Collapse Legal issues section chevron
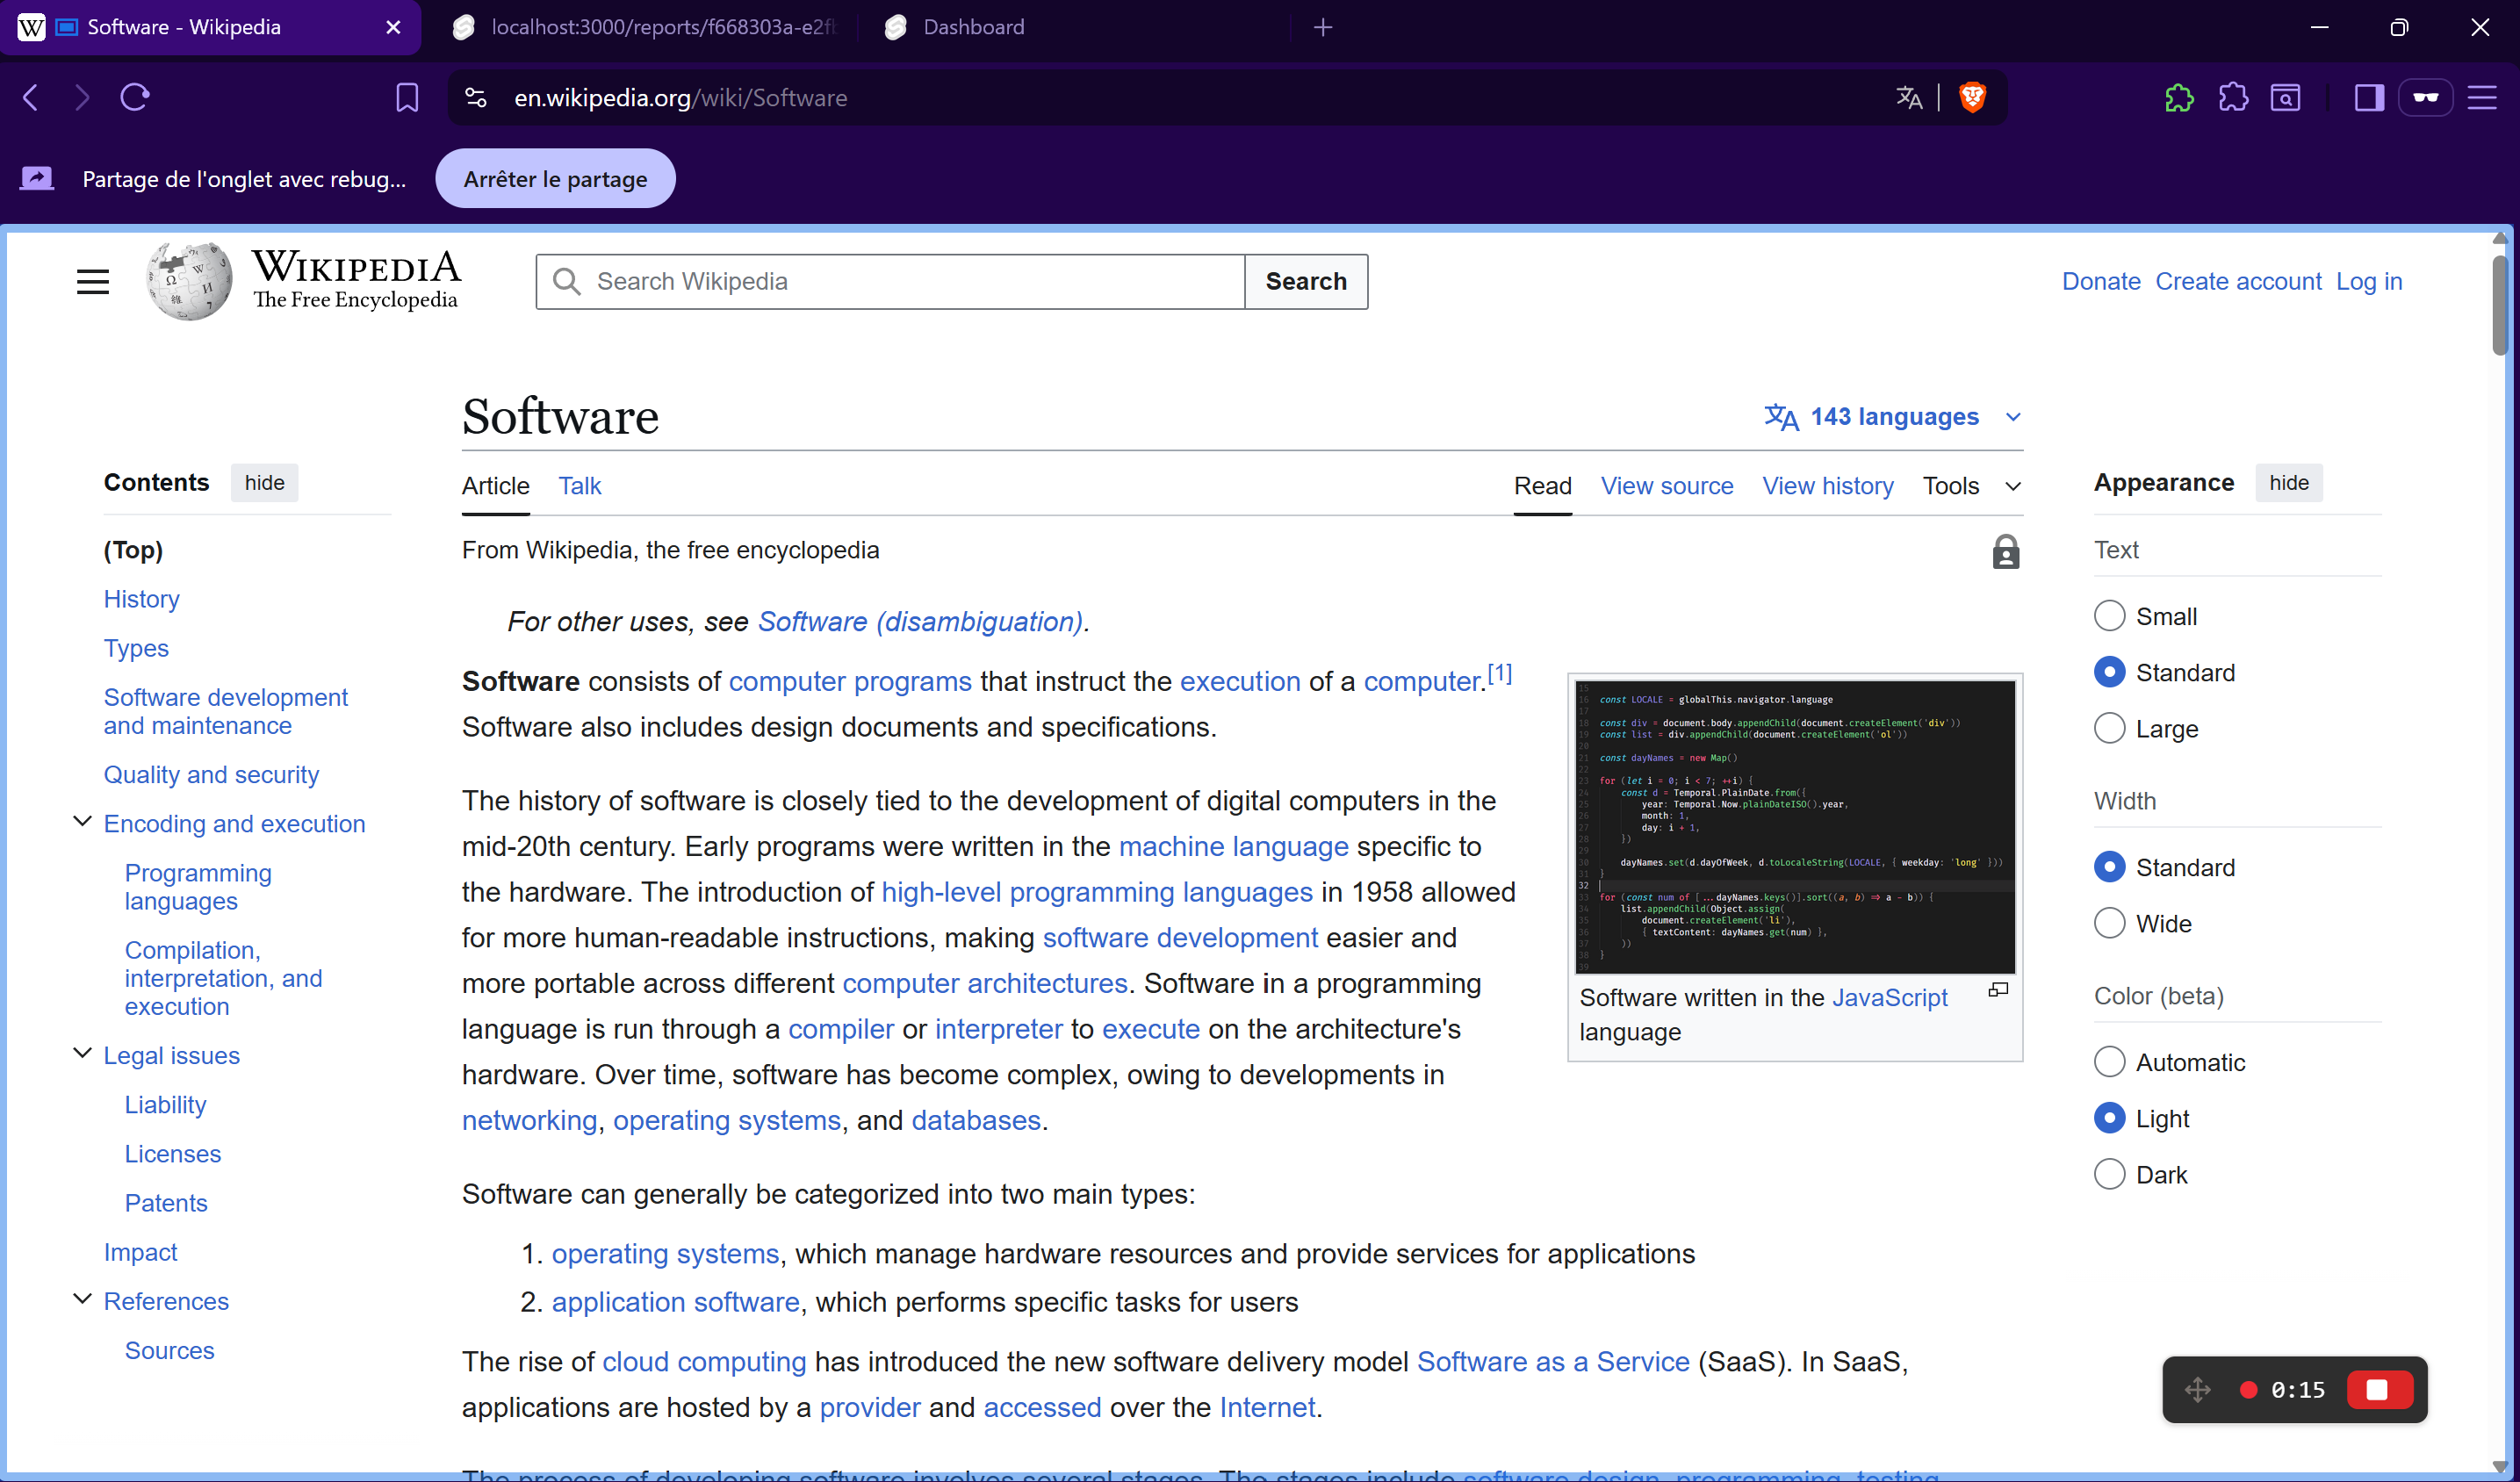 click(83, 1054)
